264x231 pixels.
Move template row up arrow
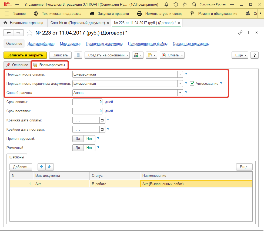(x=41, y=167)
